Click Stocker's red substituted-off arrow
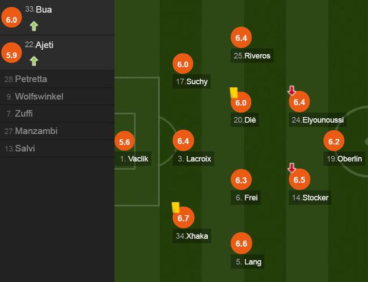This screenshot has width=368, height=282. coord(292,168)
